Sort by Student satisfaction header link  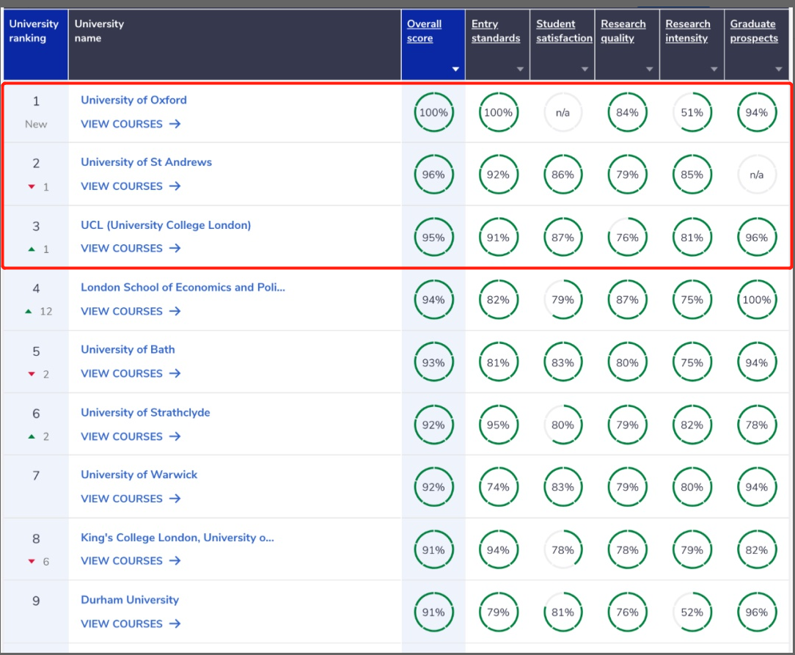pos(564,31)
